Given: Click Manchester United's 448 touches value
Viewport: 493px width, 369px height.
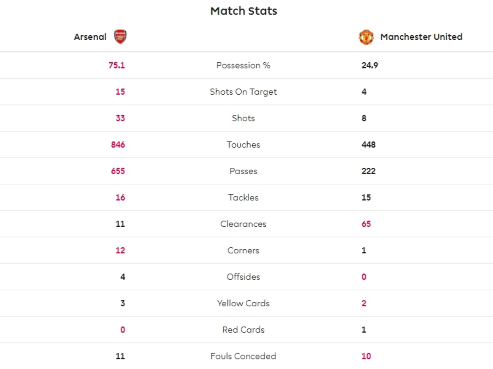Looking at the screenshot, I should click(369, 145).
